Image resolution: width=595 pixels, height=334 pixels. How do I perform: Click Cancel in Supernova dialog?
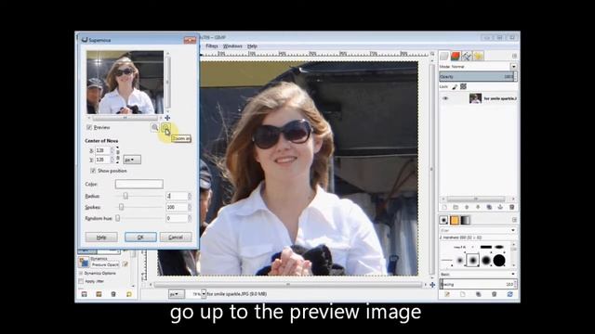tap(176, 238)
